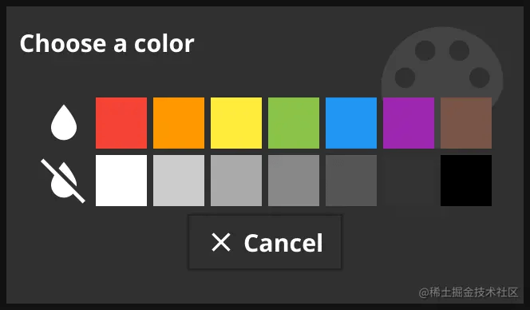Pick the black color swatch
This screenshot has height=310, width=530.
466,181
